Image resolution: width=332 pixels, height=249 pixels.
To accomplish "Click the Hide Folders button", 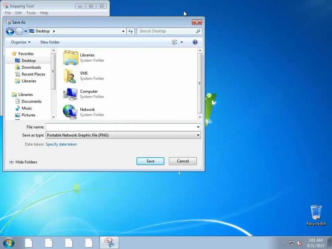I will [x=23, y=162].
